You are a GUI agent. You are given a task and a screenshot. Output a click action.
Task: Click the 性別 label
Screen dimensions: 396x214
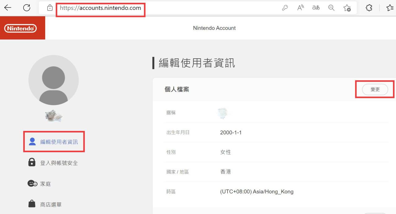[171, 152]
